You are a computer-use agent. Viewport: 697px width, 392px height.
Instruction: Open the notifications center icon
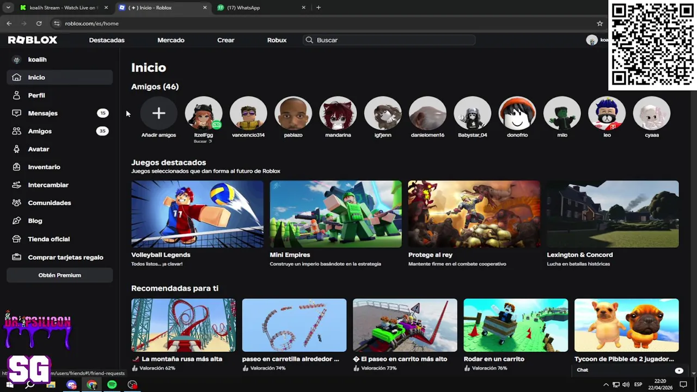683,384
